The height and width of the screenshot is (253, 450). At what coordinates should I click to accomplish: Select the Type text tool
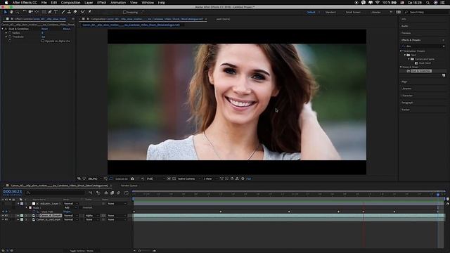(x=56, y=12)
